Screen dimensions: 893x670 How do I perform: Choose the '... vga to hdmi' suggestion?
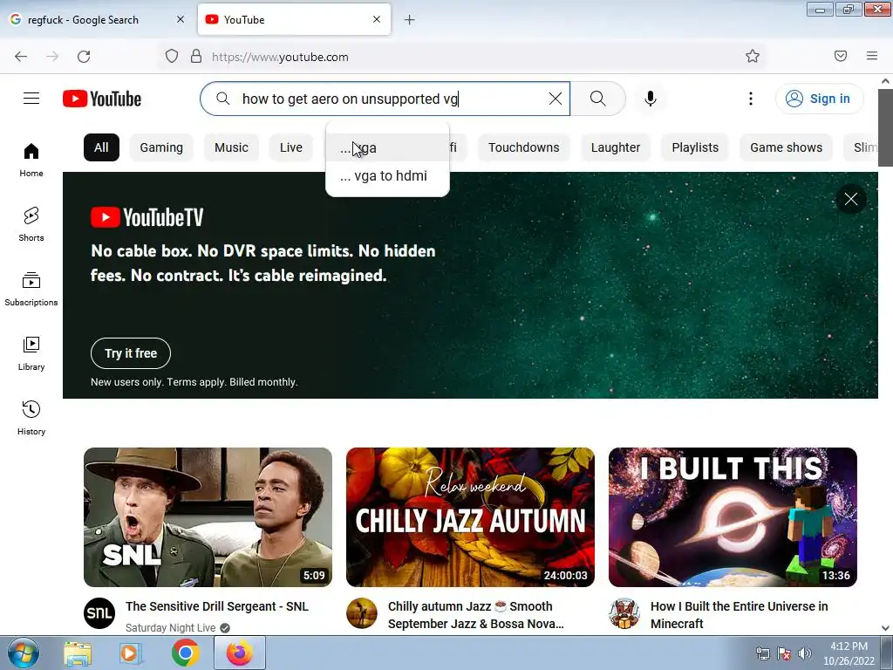387,176
